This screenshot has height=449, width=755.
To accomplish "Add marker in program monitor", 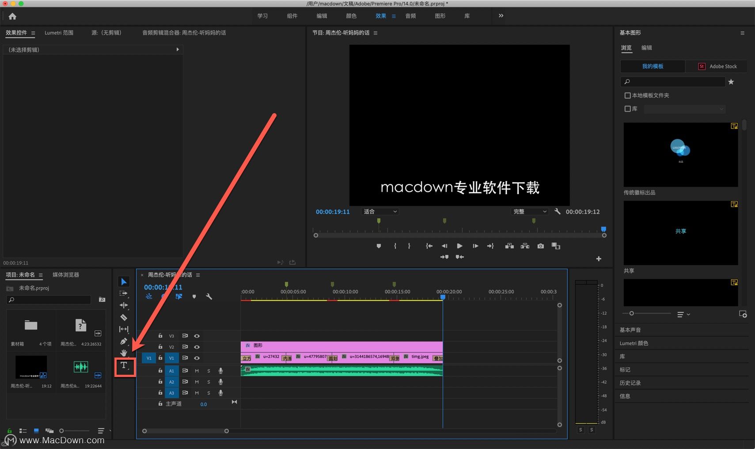I will (379, 246).
